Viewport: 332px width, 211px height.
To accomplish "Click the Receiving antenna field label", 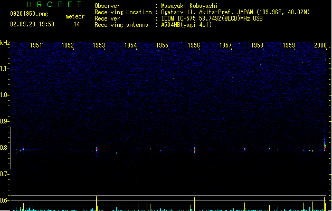I will click(x=121, y=25).
